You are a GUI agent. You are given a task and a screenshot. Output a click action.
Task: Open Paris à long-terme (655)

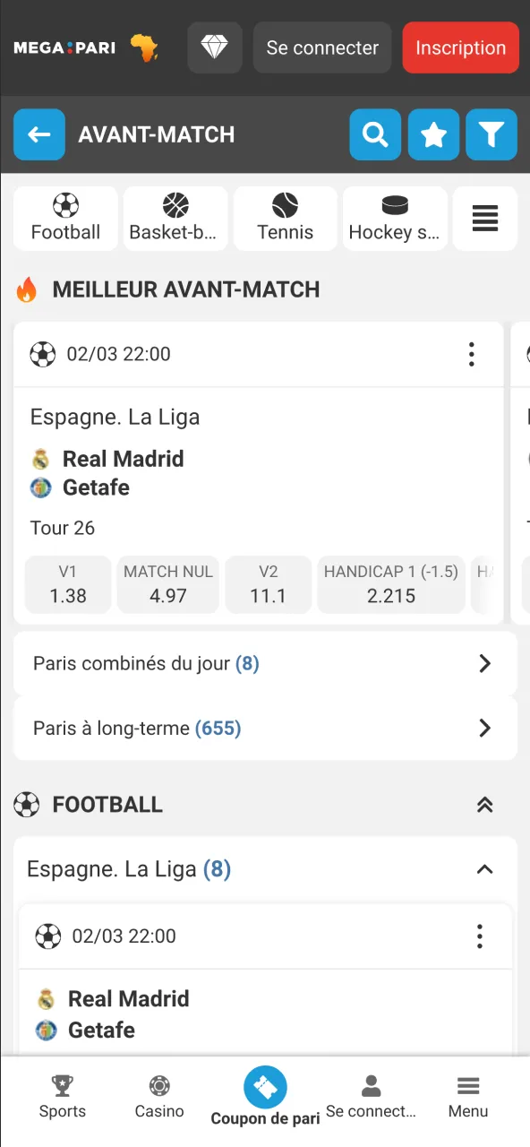coord(265,728)
